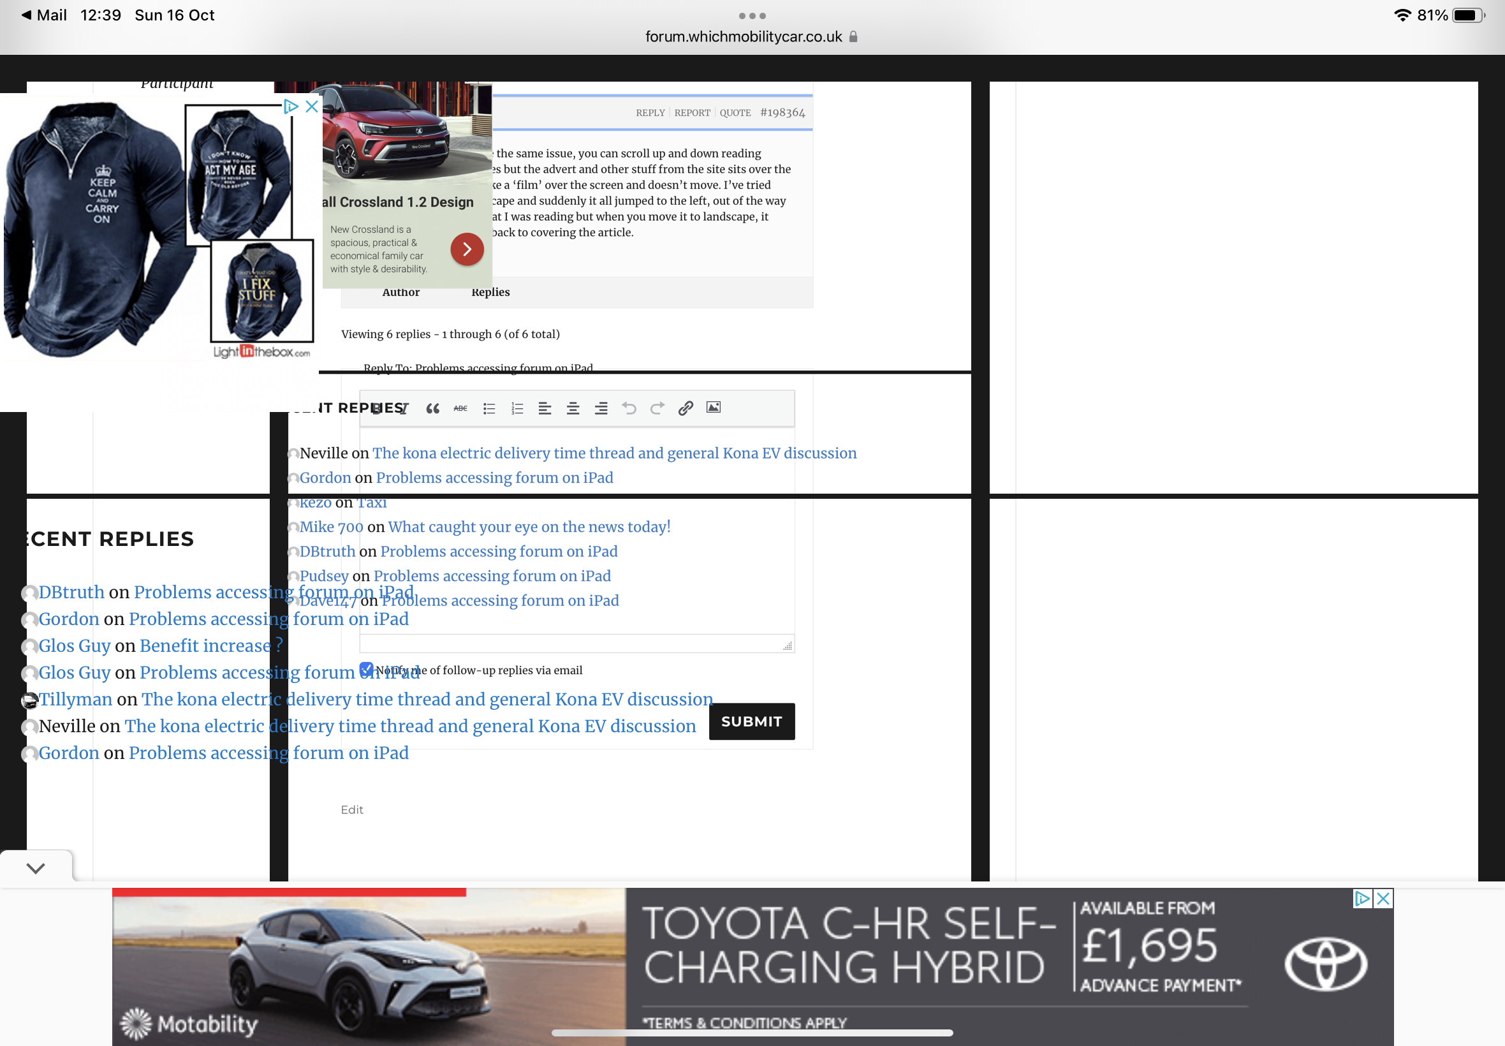Close the shirt advertisement with X
The image size is (1505, 1046).
tap(312, 106)
